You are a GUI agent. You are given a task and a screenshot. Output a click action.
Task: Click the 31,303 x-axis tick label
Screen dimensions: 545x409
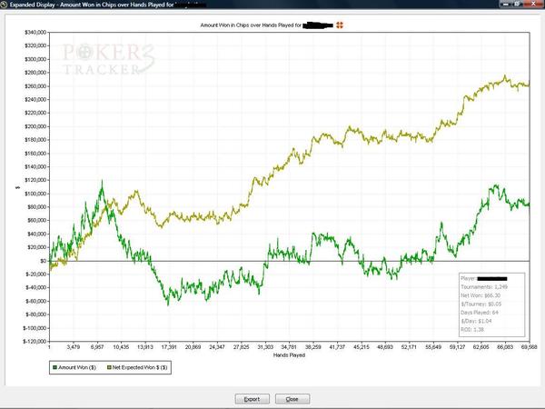coord(265,347)
